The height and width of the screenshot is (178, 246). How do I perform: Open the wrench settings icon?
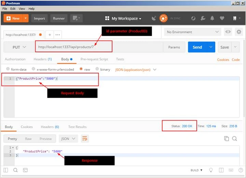(203, 18)
